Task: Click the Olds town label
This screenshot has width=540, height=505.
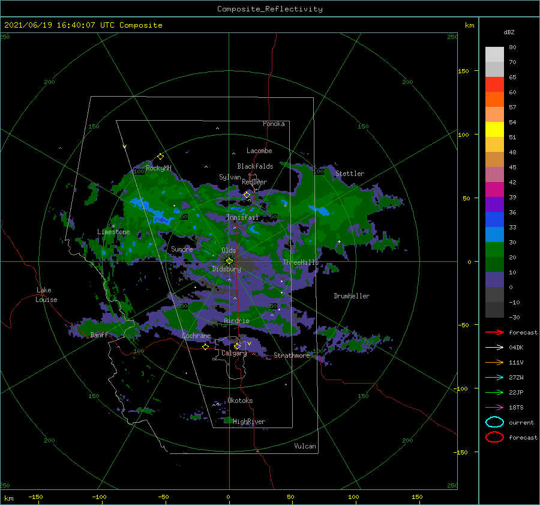Action: 229,250
